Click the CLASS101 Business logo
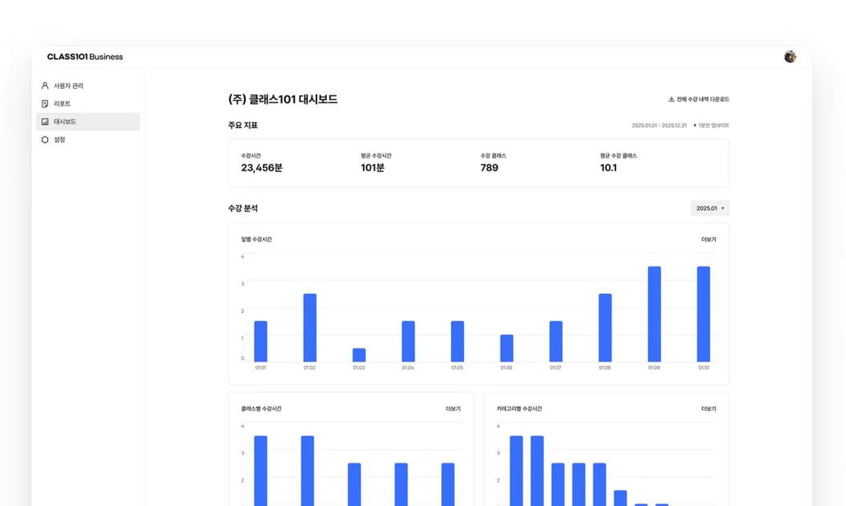 coord(85,57)
